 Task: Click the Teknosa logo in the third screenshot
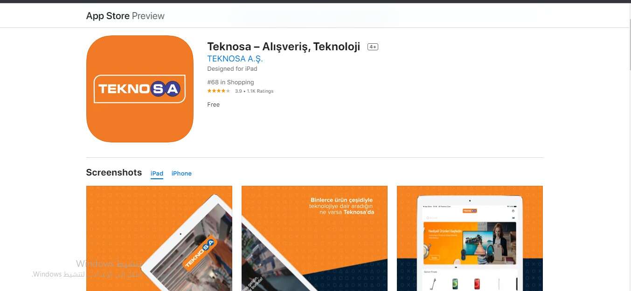pos(470,211)
